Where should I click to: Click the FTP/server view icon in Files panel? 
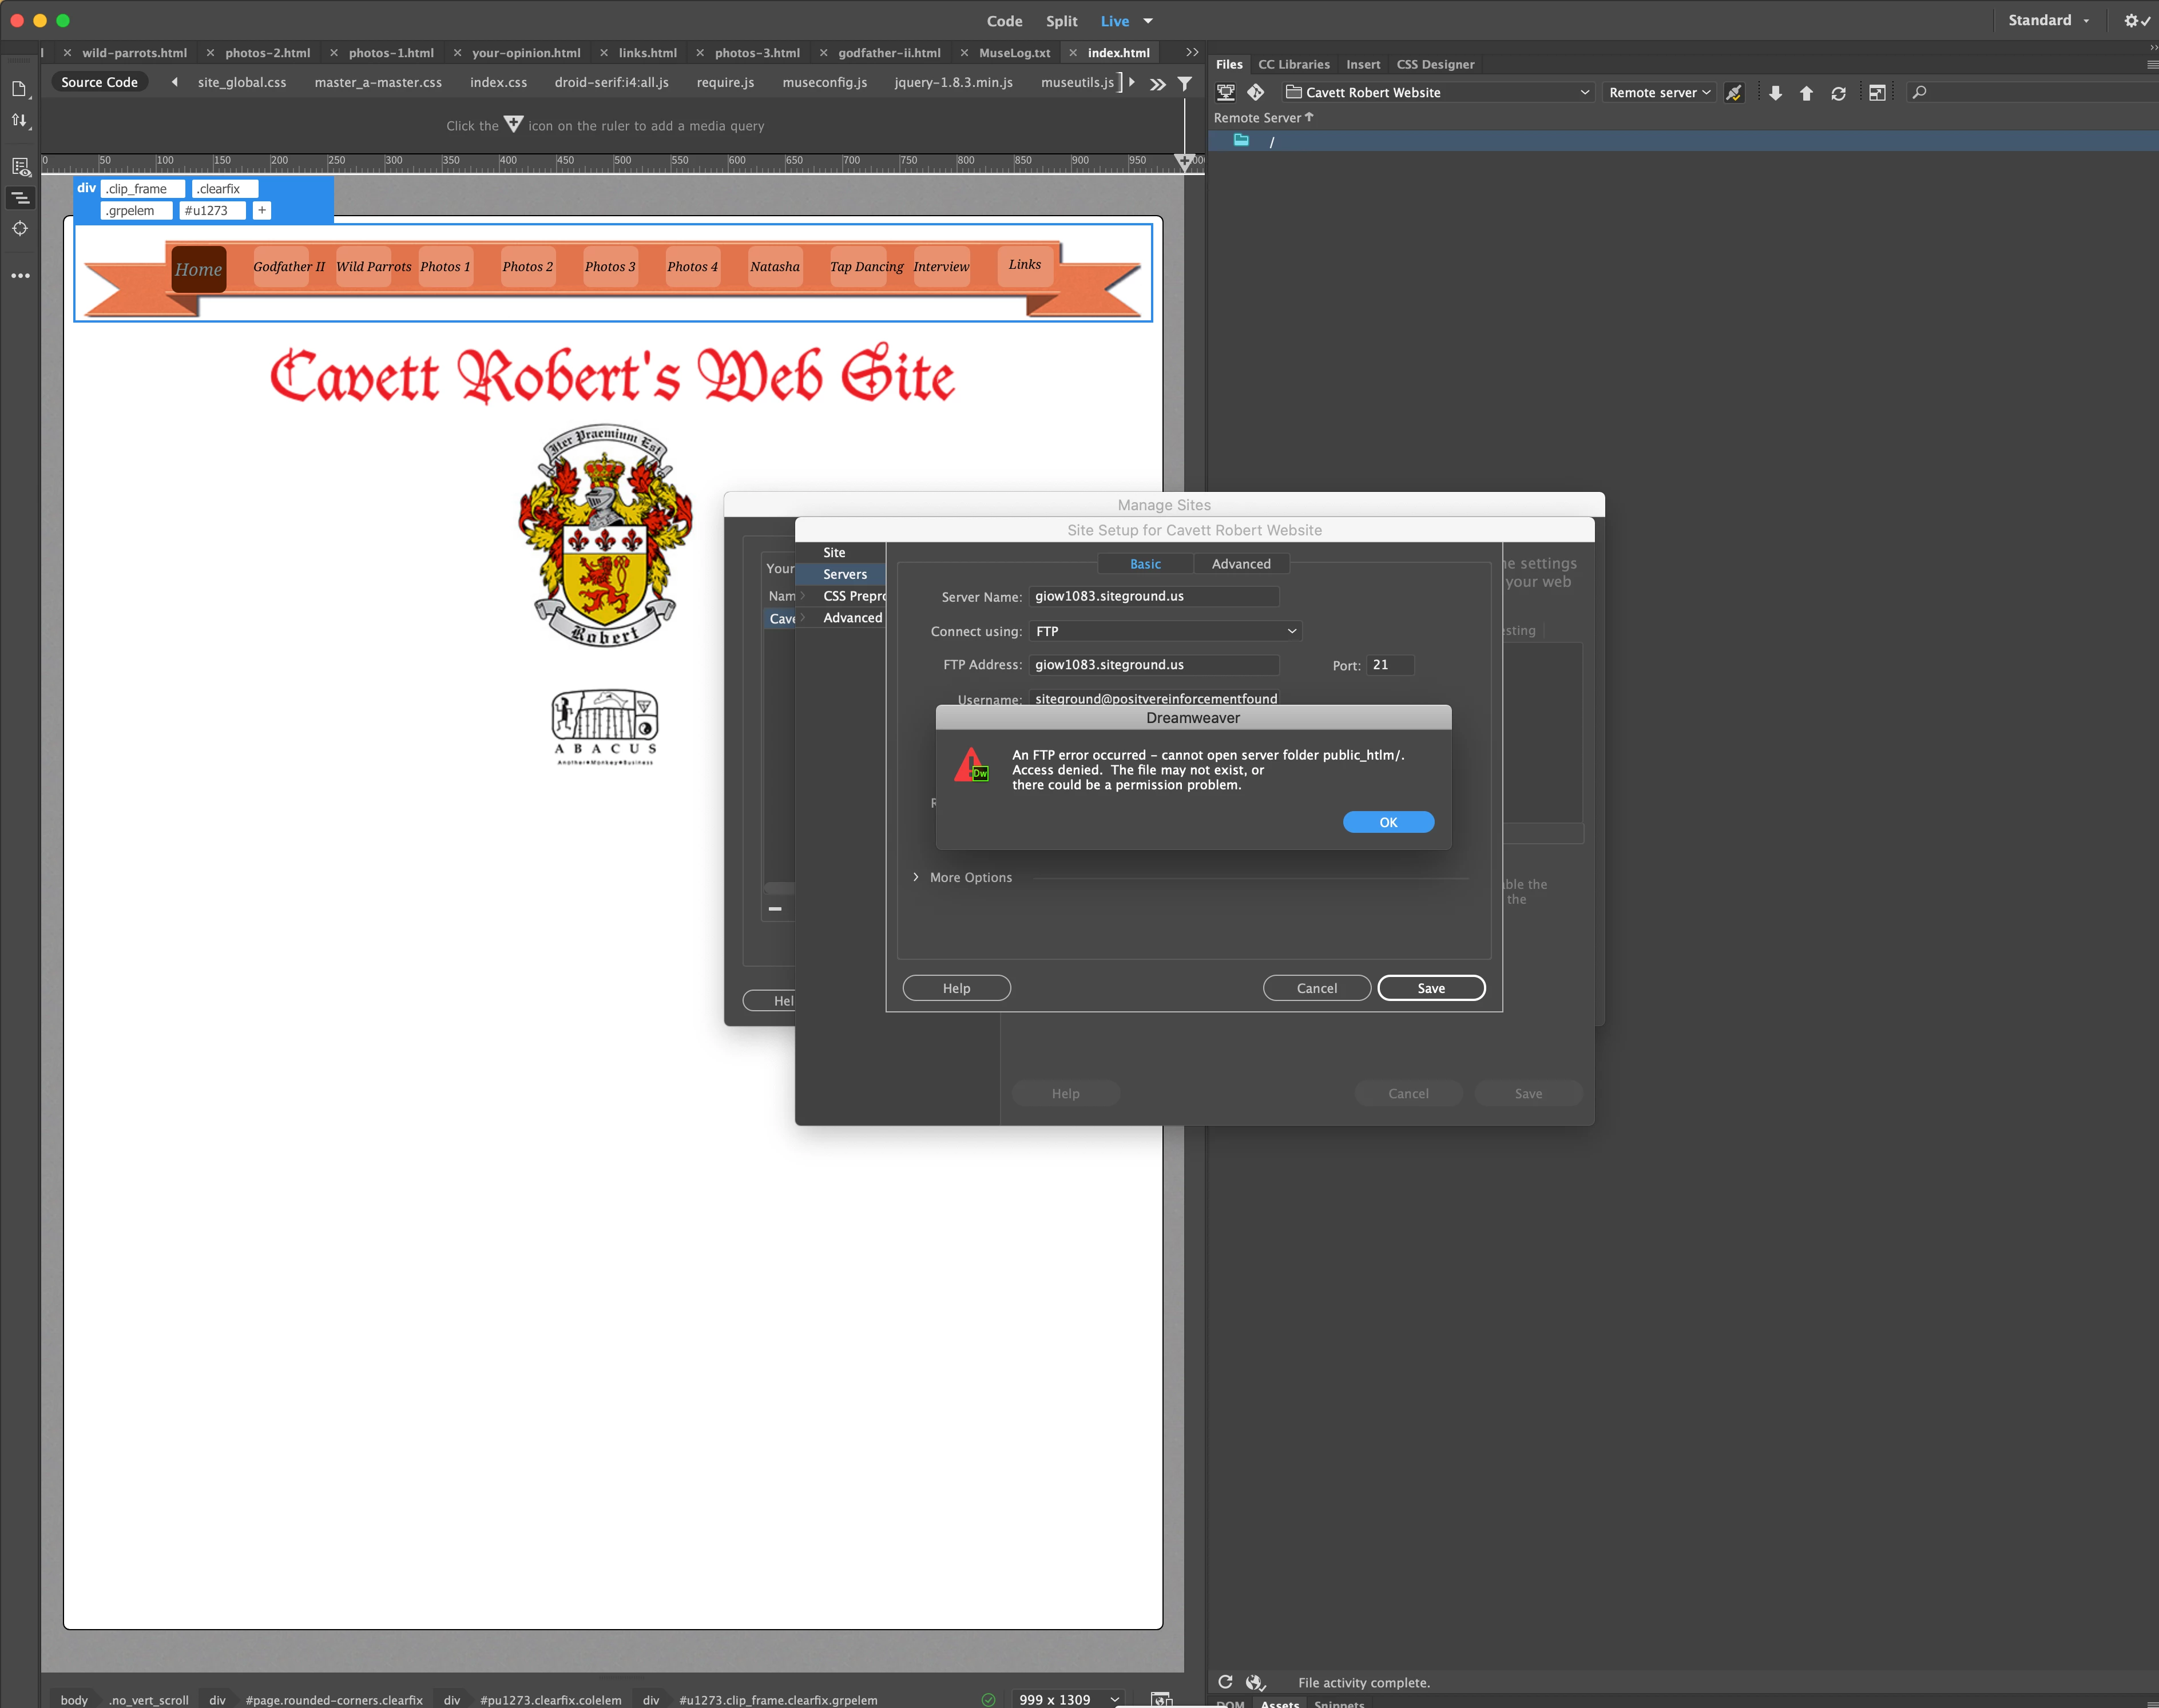tap(1225, 92)
